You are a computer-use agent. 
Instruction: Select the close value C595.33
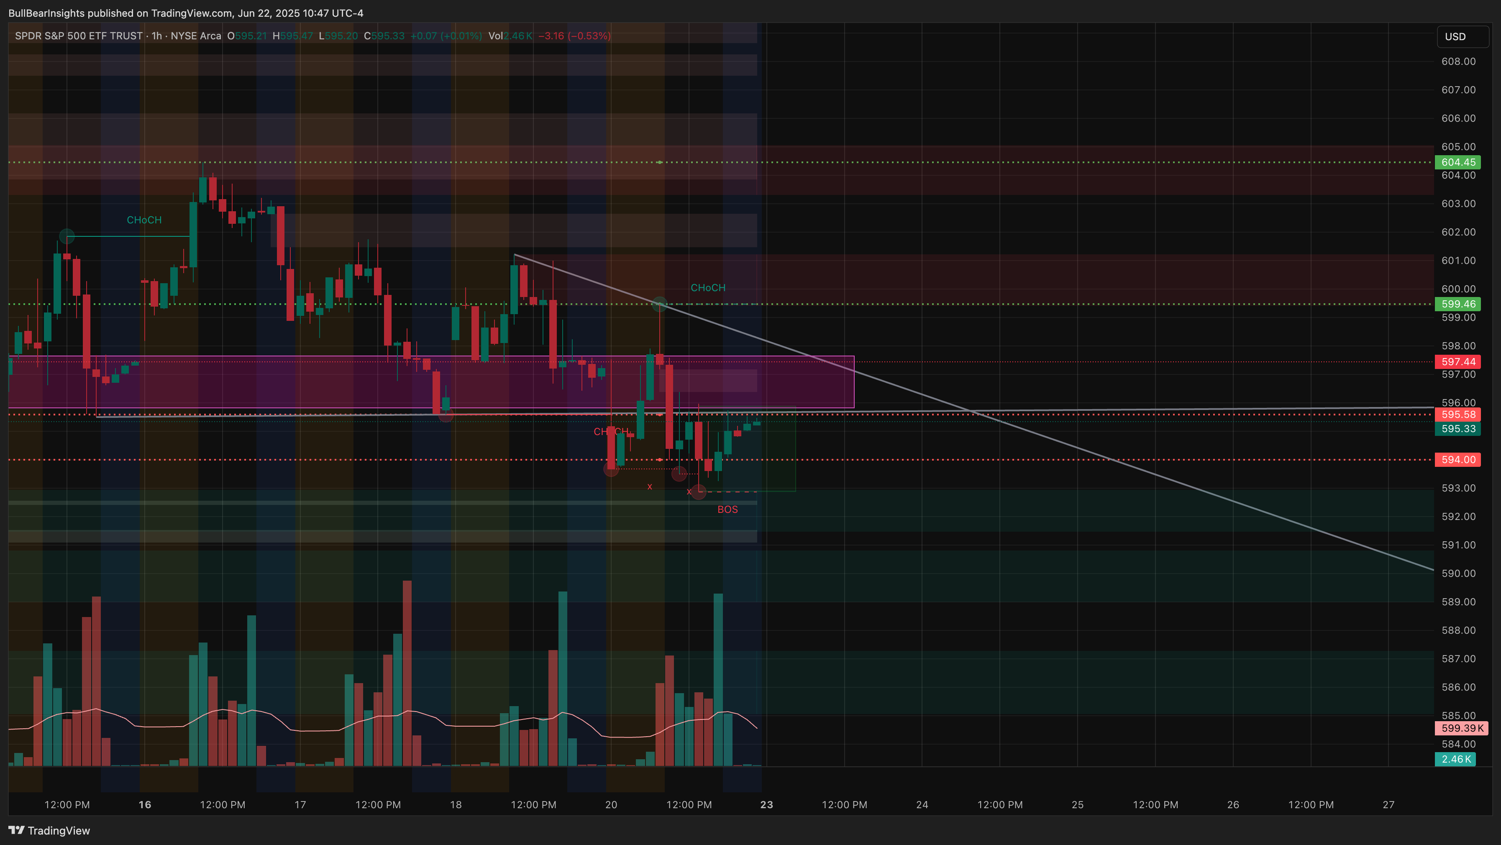(384, 36)
